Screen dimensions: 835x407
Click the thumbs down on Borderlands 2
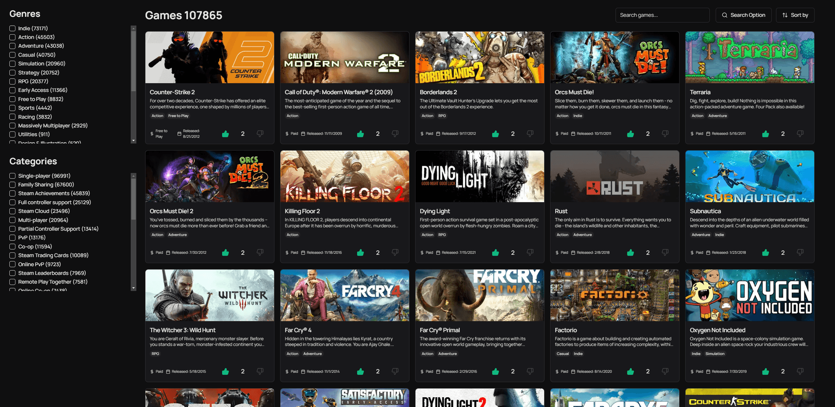(x=530, y=133)
